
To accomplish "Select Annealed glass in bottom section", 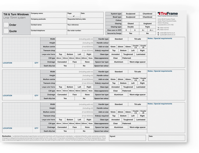I will (x=115, y=120).
